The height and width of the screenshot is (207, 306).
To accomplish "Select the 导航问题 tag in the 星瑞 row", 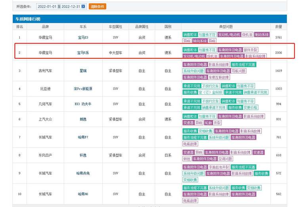I will pos(239,71).
